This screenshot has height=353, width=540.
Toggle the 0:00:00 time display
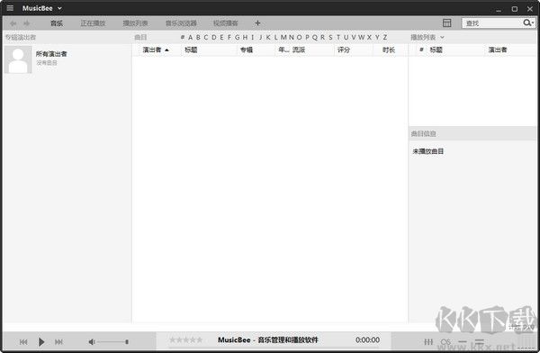(x=367, y=340)
